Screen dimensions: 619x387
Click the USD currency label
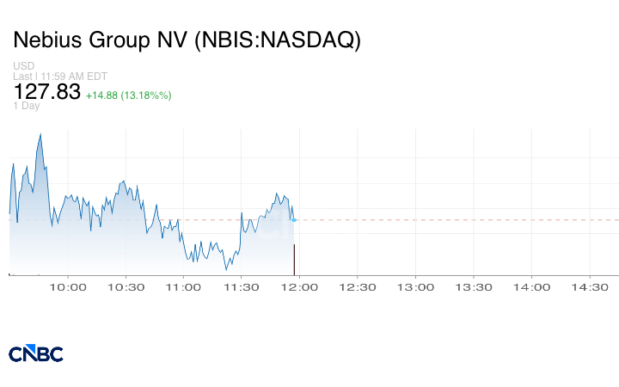24,66
